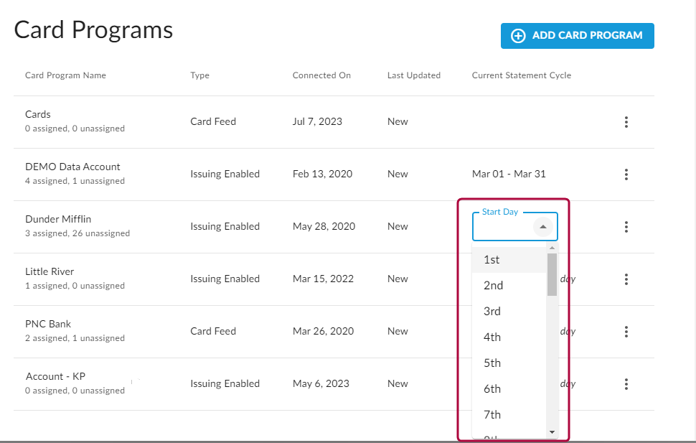Open the Dunder Mifflin card program

pyautogui.click(x=58, y=220)
